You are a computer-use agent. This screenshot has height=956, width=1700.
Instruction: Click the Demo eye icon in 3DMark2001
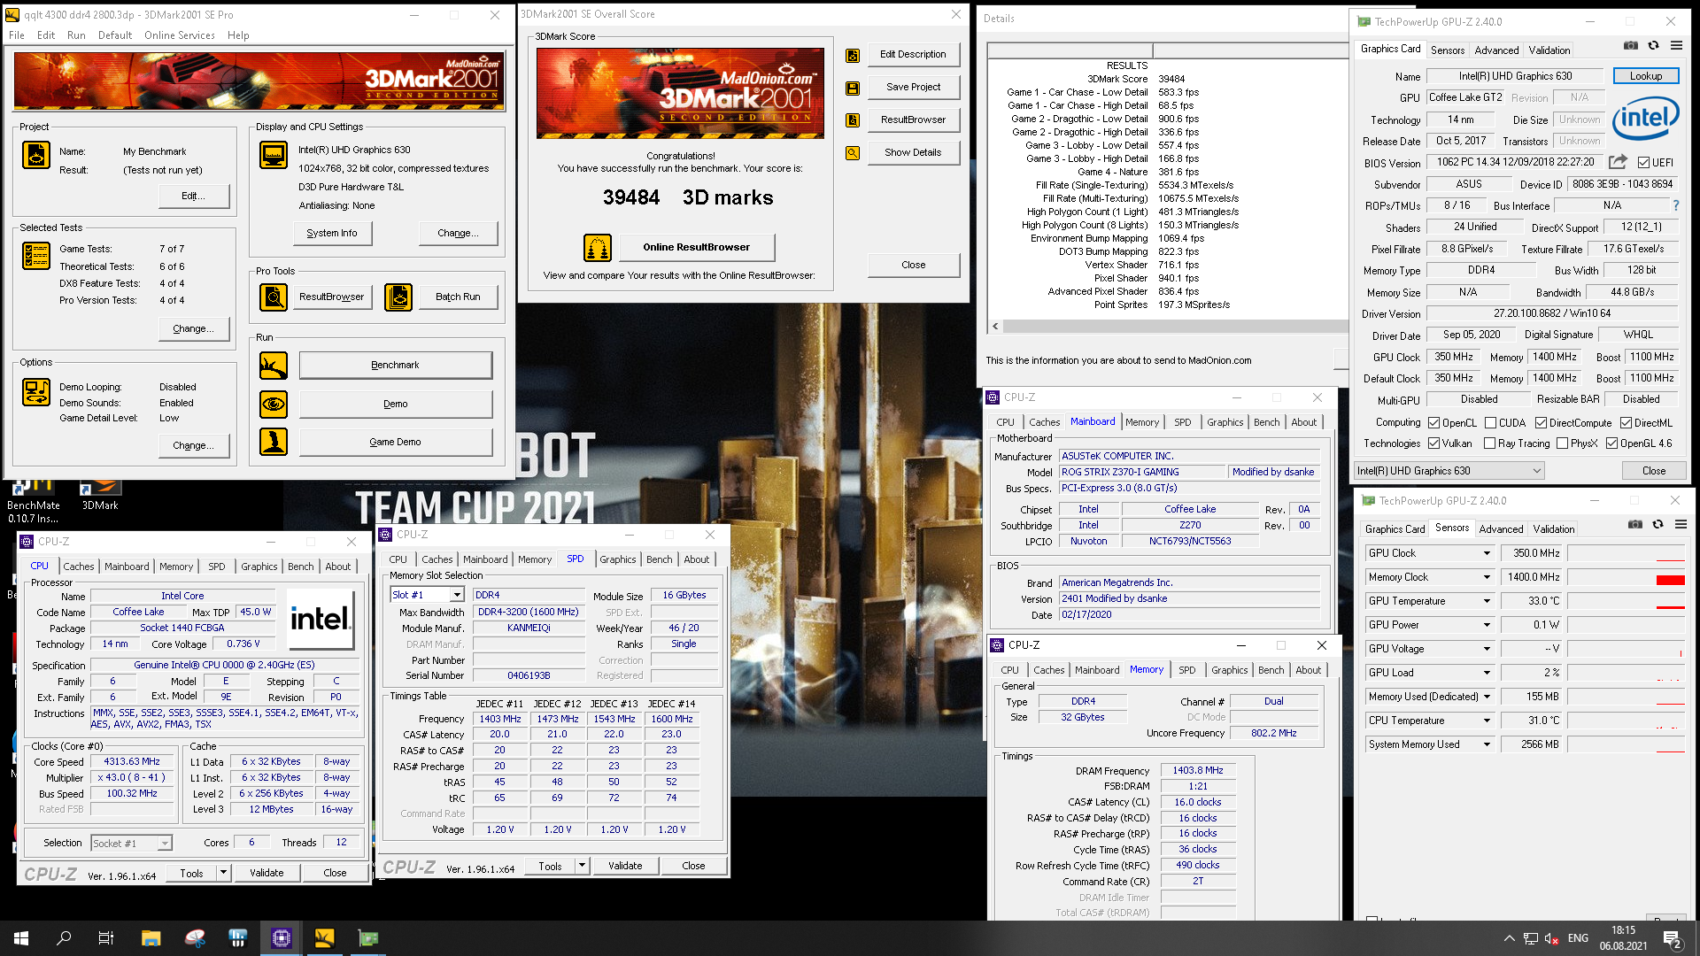274,404
